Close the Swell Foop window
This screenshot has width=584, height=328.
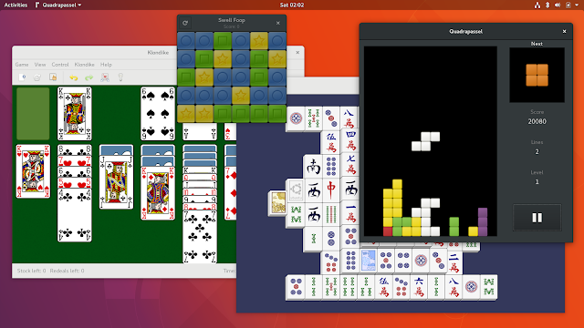click(x=277, y=23)
